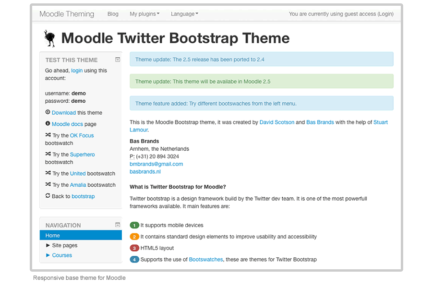Viewport: 432px width, 288px height.
Task: Click shuffle icon next to United bootswatch
Action: (48, 173)
